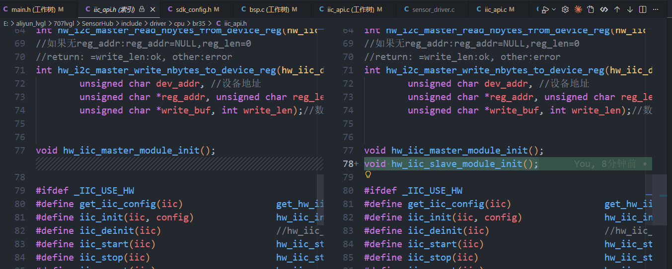672x269 pixels.
Task: Open the iic_api.c (工作树) tab
Action: [x=355, y=9]
